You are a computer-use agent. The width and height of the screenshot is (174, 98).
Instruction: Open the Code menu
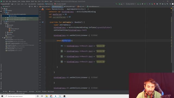pyautogui.click(x=19, y=1)
